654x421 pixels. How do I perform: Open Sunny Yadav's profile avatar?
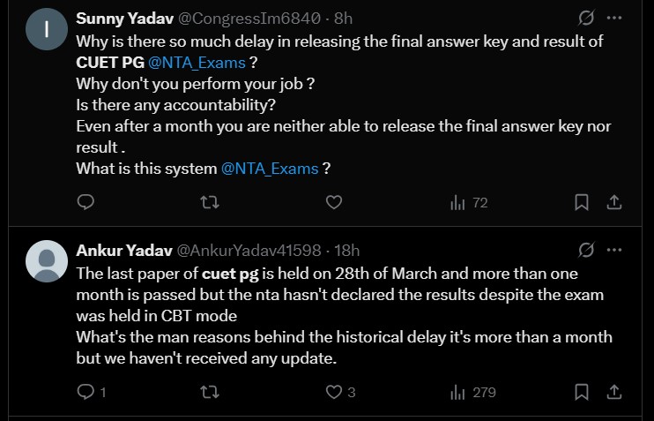click(47, 30)
